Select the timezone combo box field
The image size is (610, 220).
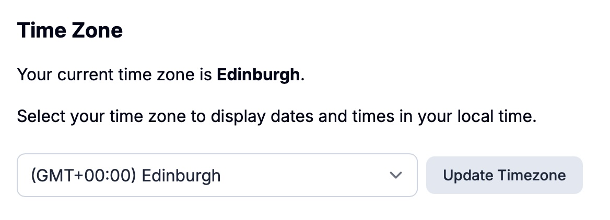[x=217, y=175]
